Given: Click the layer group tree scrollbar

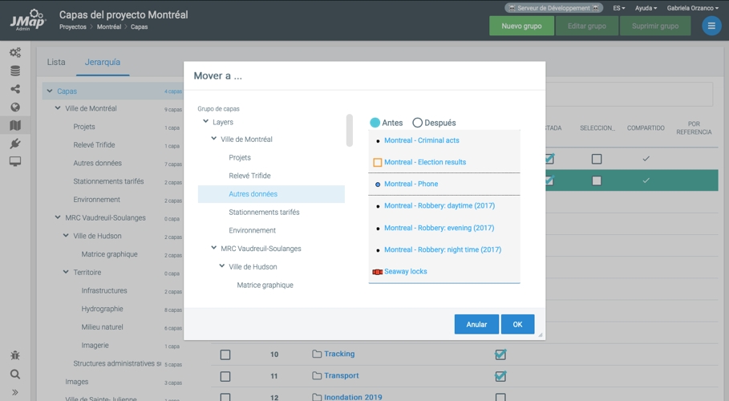Looking at the screenshot, I should 350,130.
